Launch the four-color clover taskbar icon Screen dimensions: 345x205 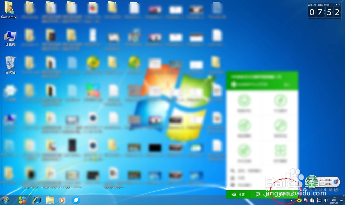point(22,200)
